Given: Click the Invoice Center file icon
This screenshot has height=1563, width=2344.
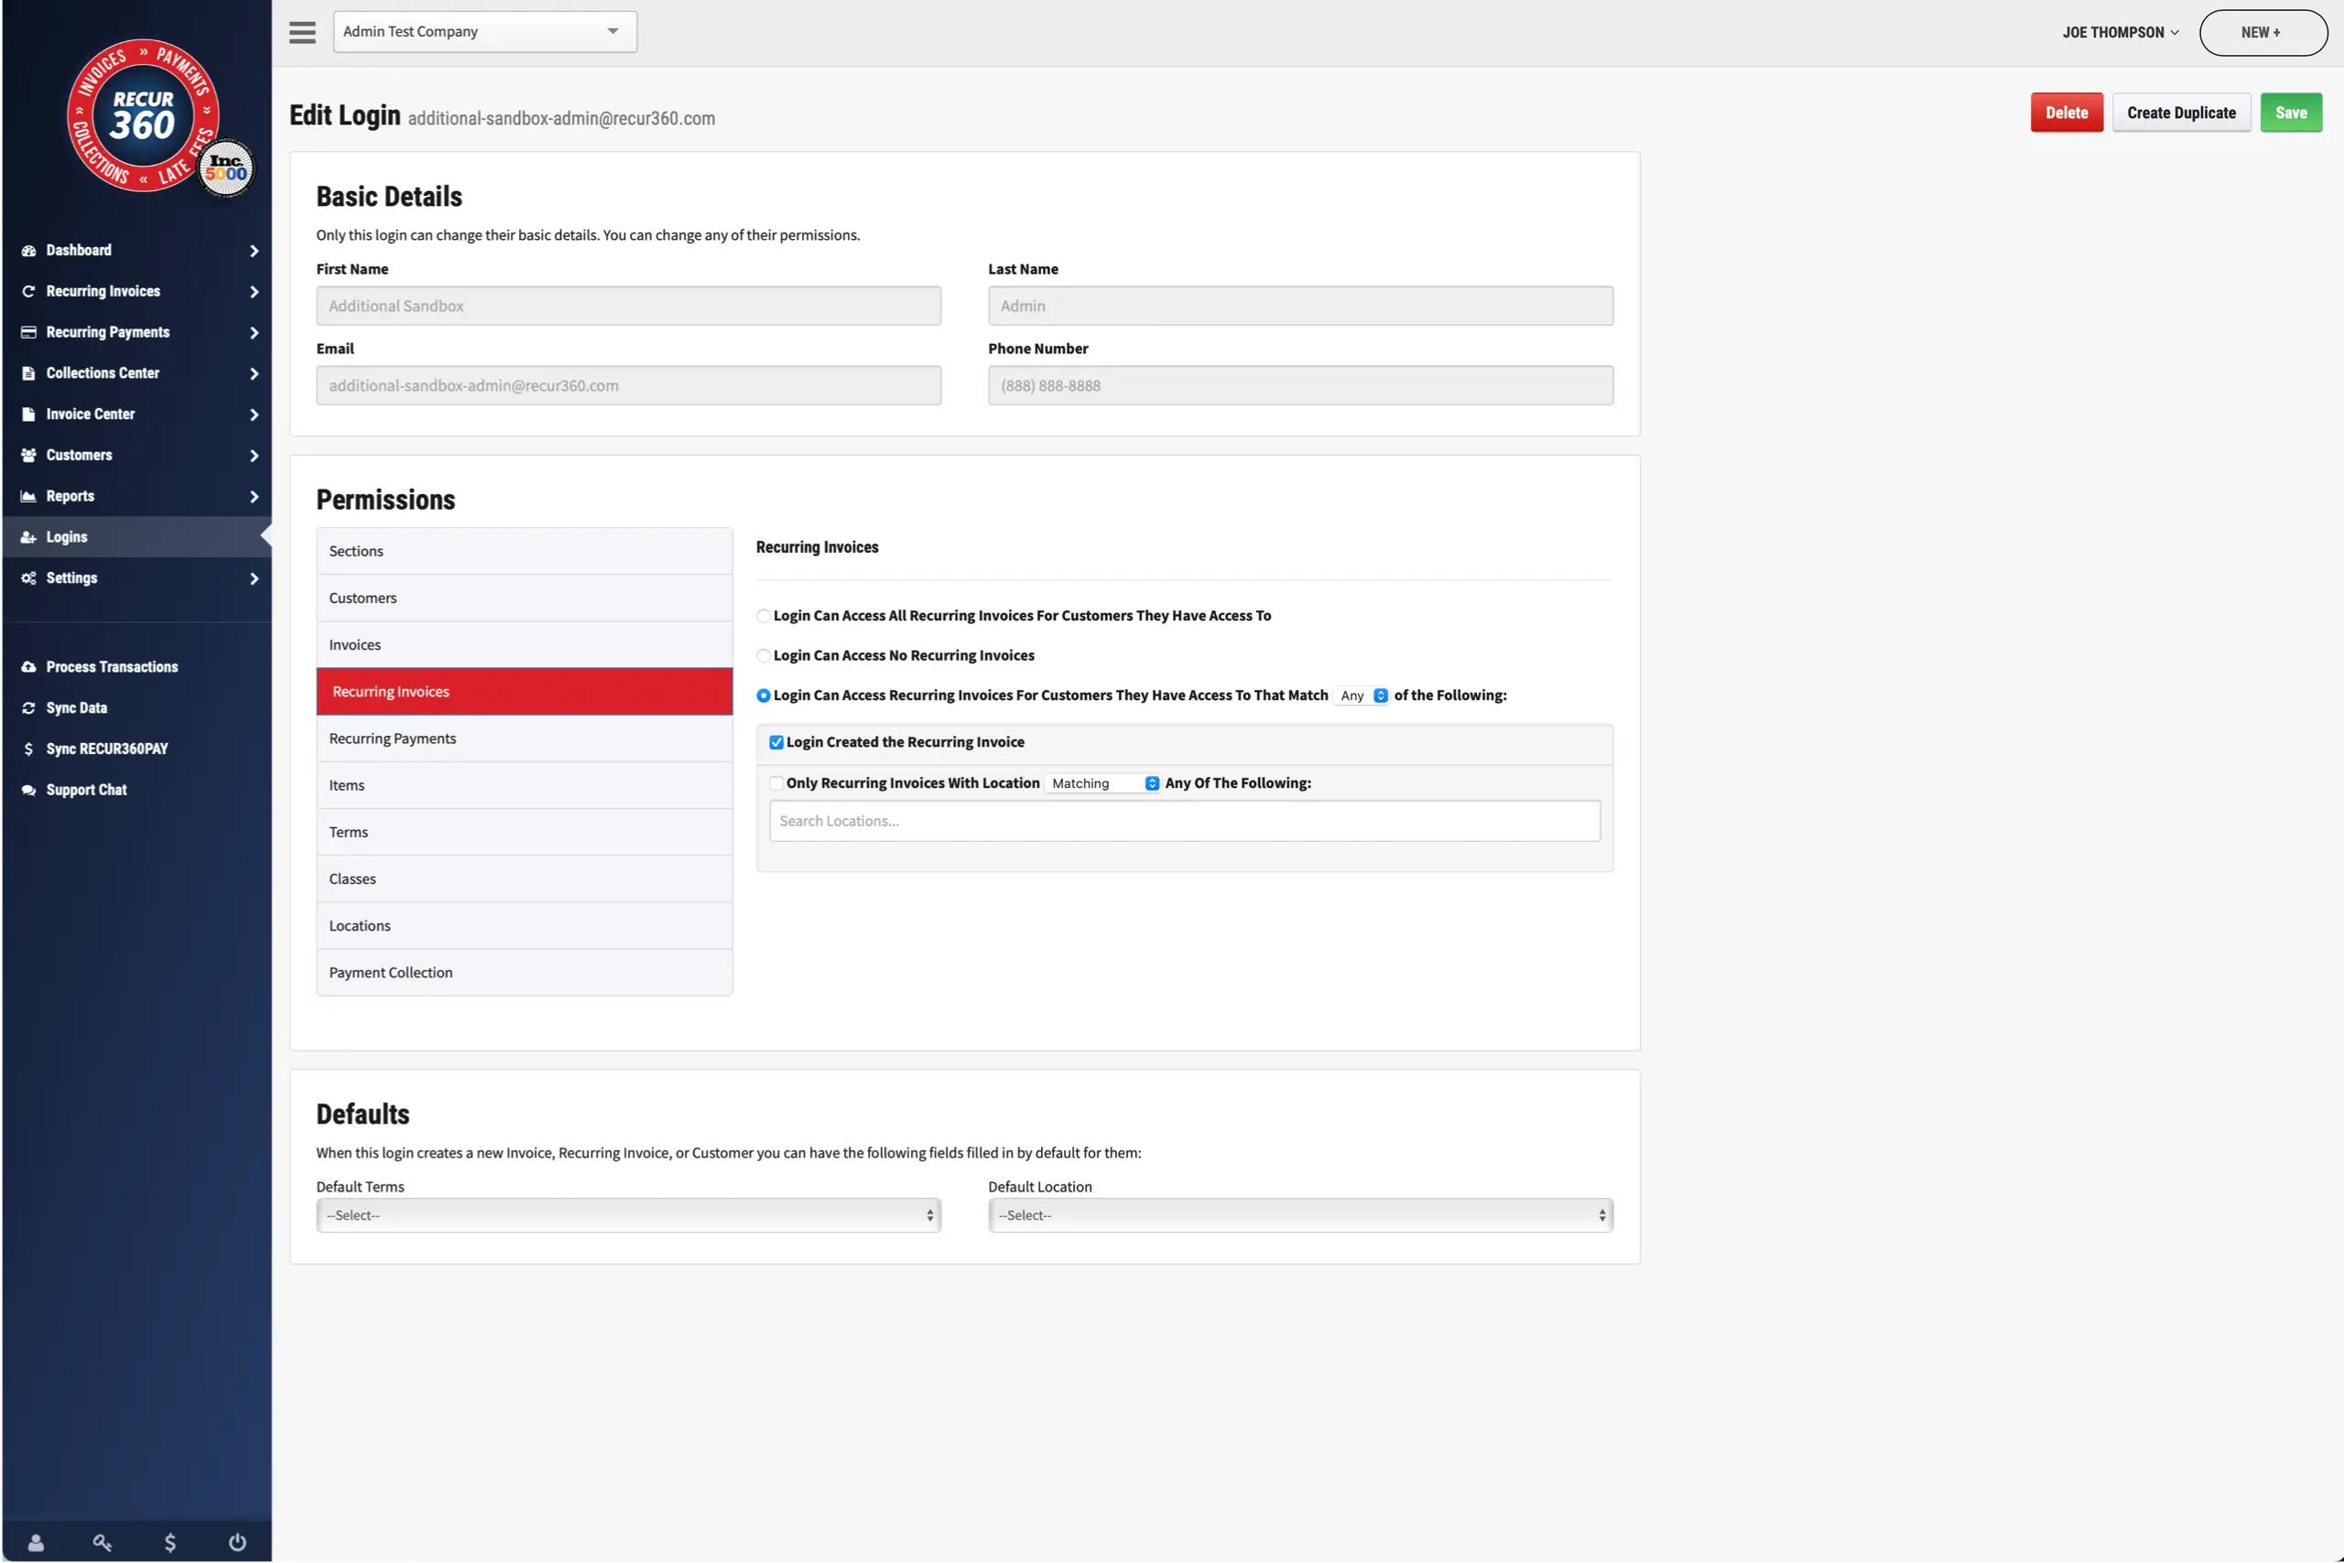Looking at the screenshot, I should point(28,414).
